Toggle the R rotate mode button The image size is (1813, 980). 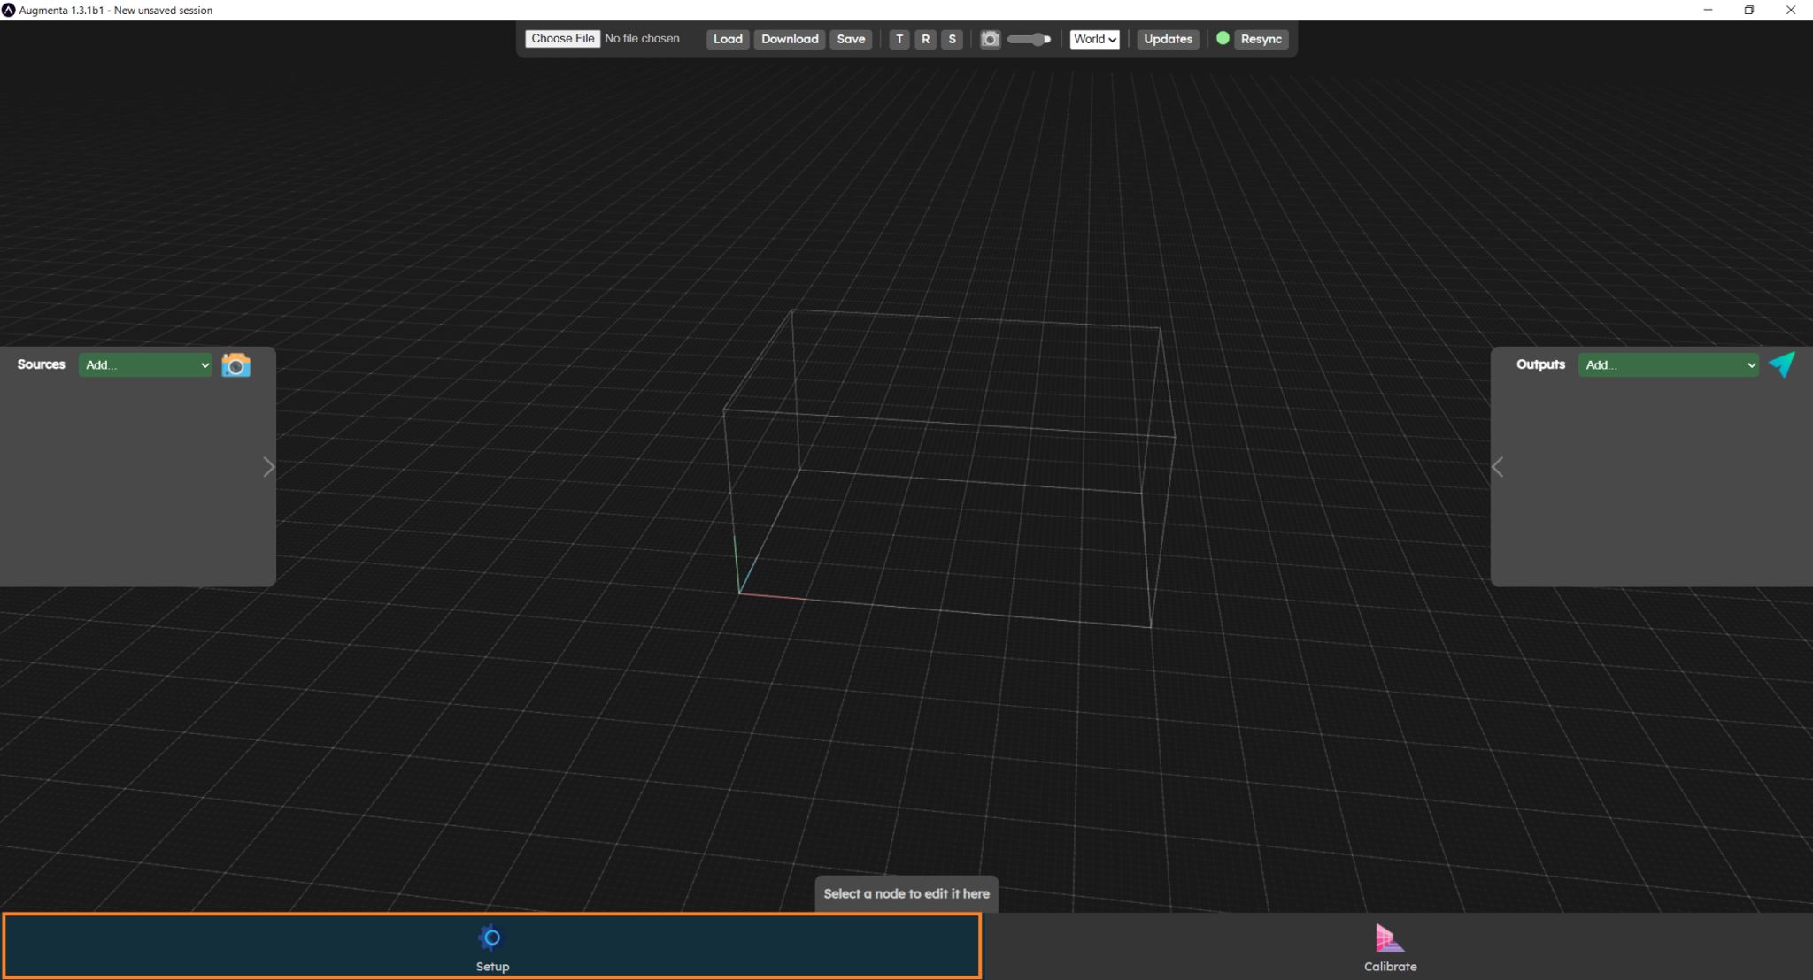click(x=925, y=39)
